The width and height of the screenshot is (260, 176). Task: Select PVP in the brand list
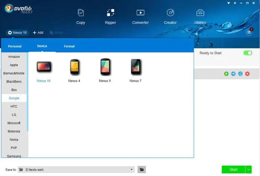tap(14, 148)
